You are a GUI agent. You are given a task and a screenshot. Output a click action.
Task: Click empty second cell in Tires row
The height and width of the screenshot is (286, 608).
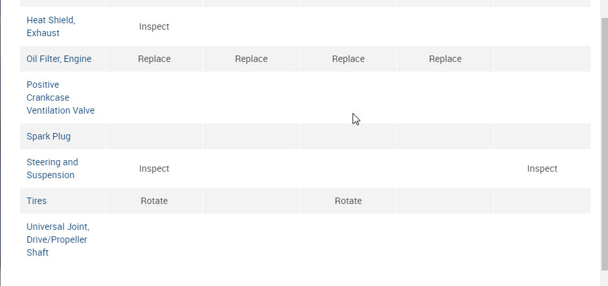[x=251, y=201]
